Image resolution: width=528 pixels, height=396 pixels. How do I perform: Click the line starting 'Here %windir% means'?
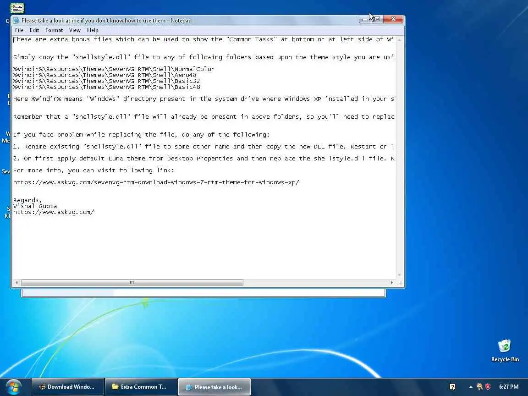[203, 99]
